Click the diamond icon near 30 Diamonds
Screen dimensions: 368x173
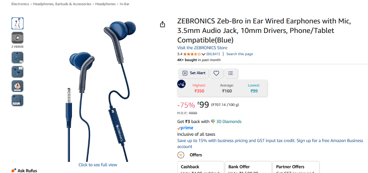pyautogui.click(x=213, y=121)
